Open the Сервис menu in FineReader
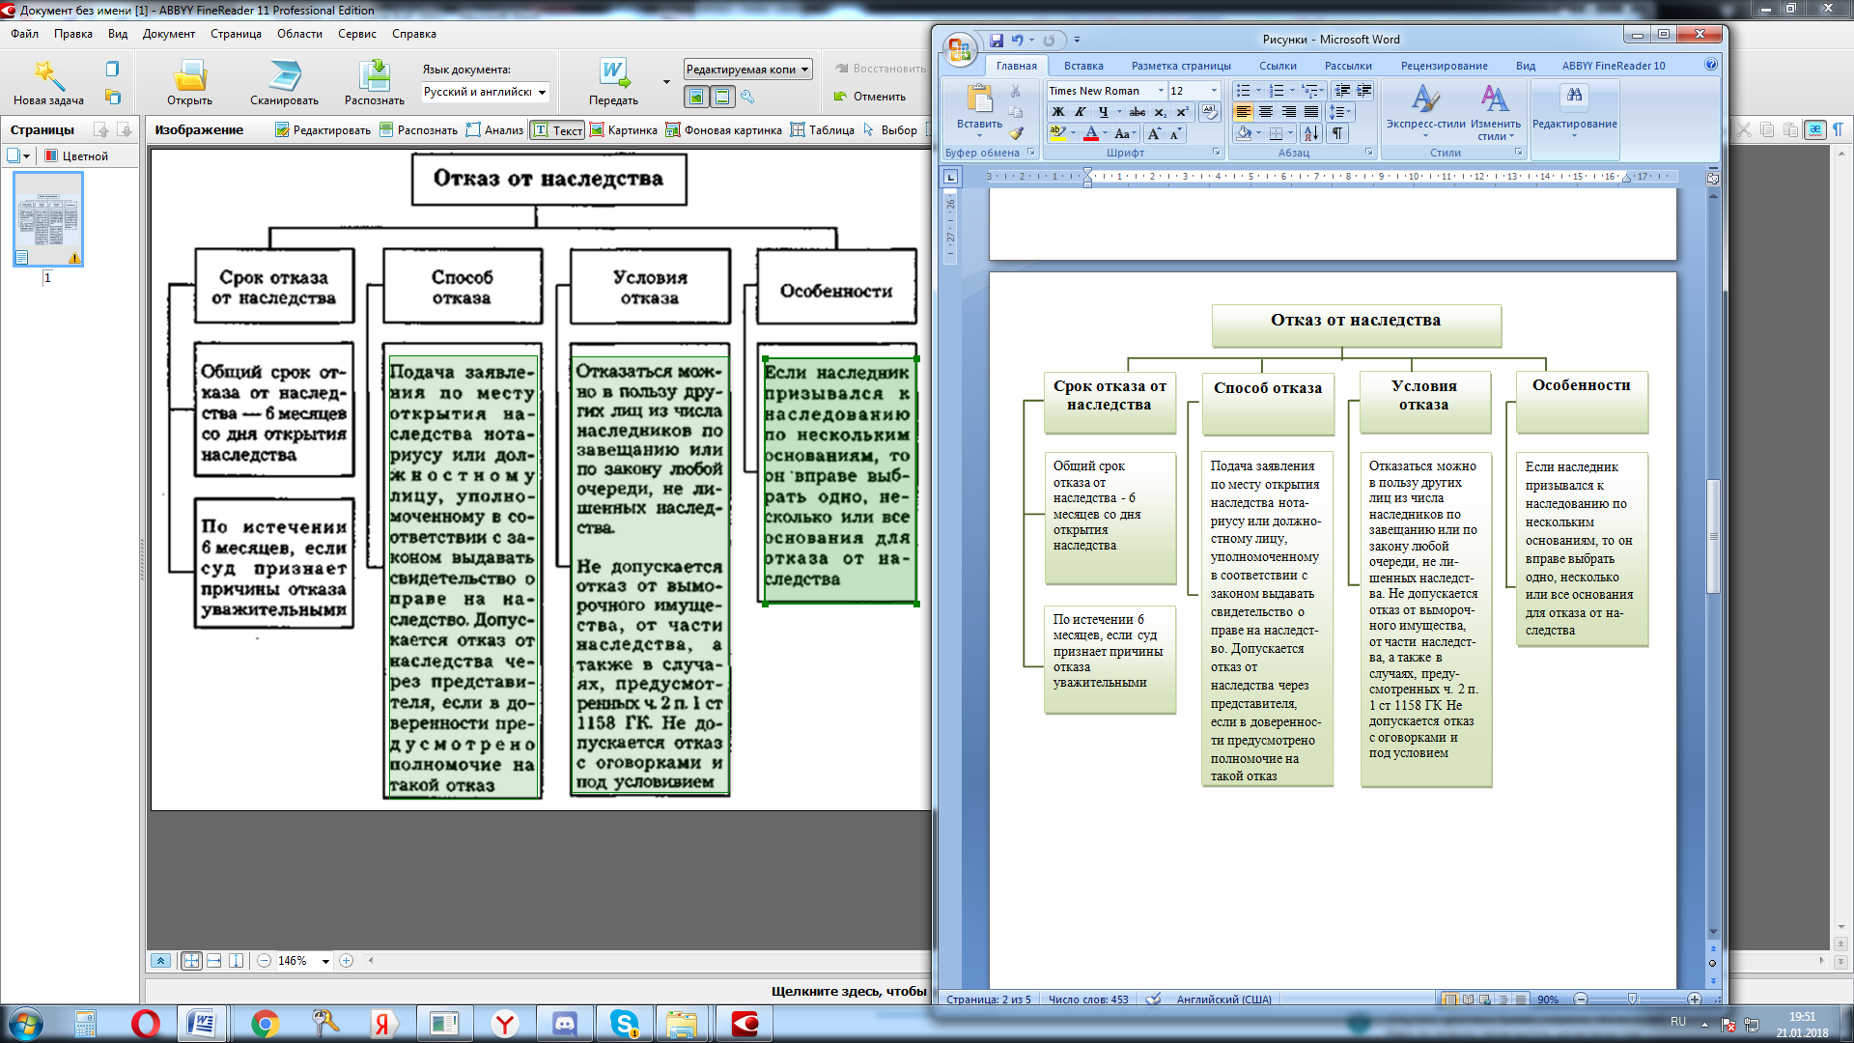This screenshot has height=1043, width=1854. click(x=356, y=34)
